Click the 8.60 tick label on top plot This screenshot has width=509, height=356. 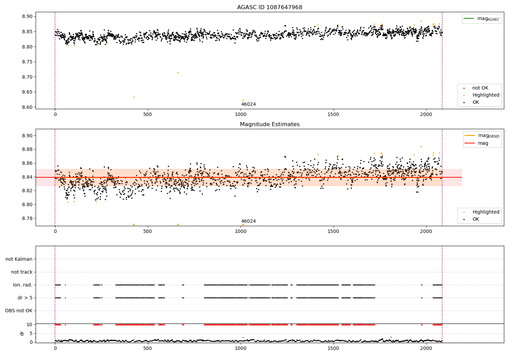point(27,107)
